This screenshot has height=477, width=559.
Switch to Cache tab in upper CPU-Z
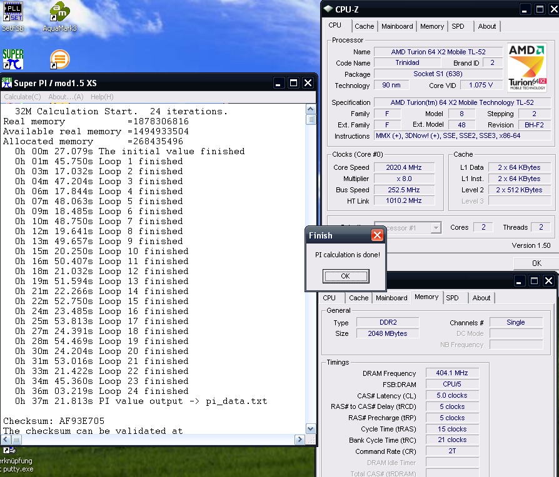365,26
